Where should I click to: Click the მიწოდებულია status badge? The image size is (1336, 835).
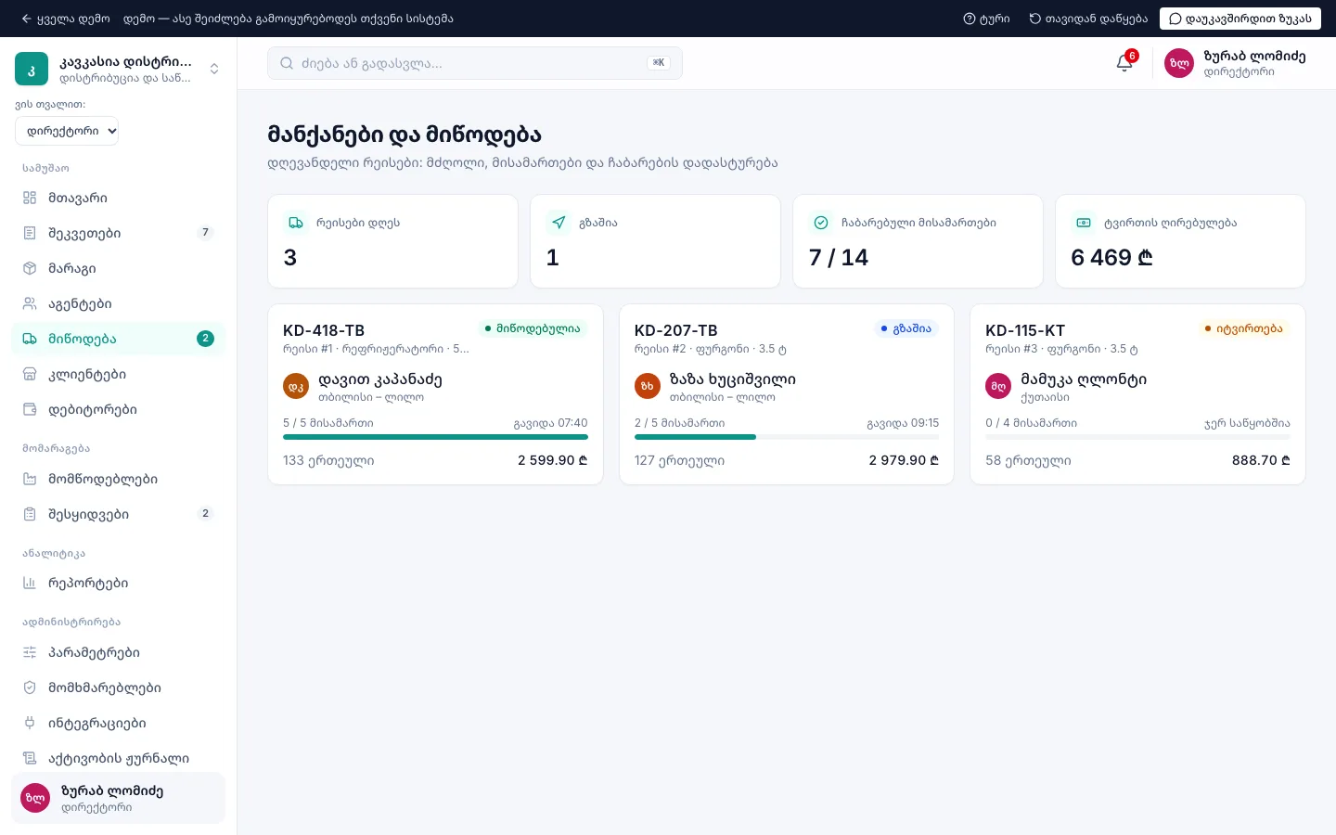click(533, 328)
